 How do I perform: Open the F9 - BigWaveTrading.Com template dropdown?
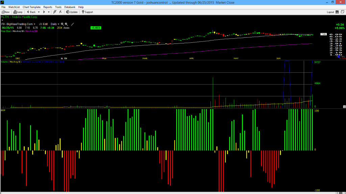click(18, 24)
